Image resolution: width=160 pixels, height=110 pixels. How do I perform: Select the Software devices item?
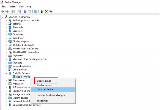(x=21, y=87)
